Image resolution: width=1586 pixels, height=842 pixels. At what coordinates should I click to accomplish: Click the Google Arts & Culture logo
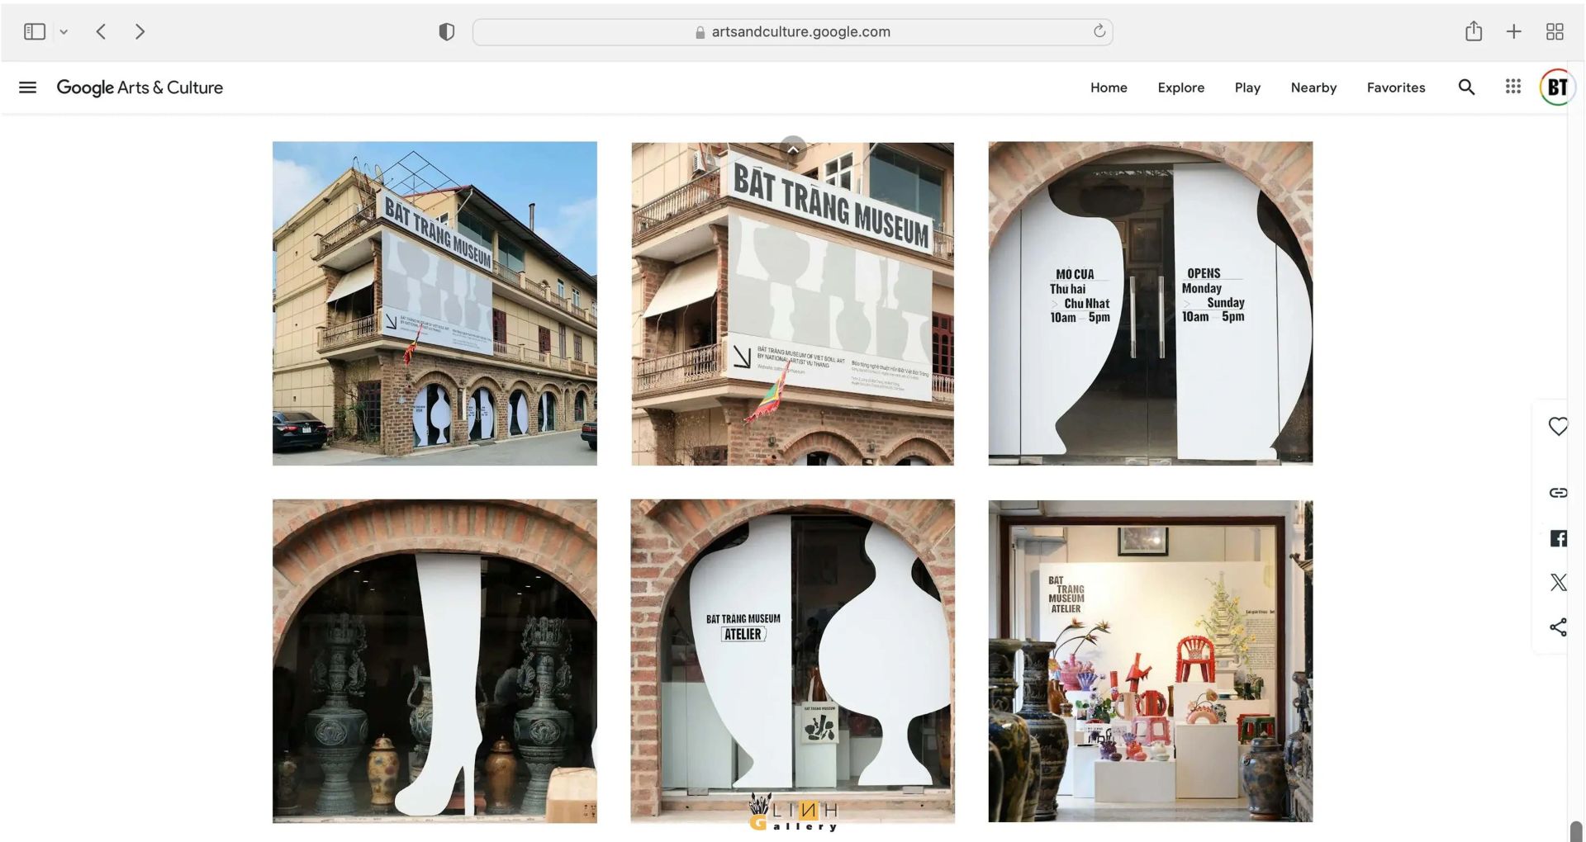[140, 88]
